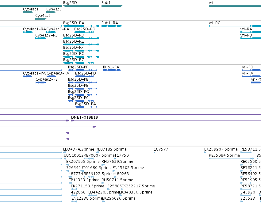Select the Bsg25D-RE transcript label
261x203 pixels.
pyautogui.click(x=73, y=41)
